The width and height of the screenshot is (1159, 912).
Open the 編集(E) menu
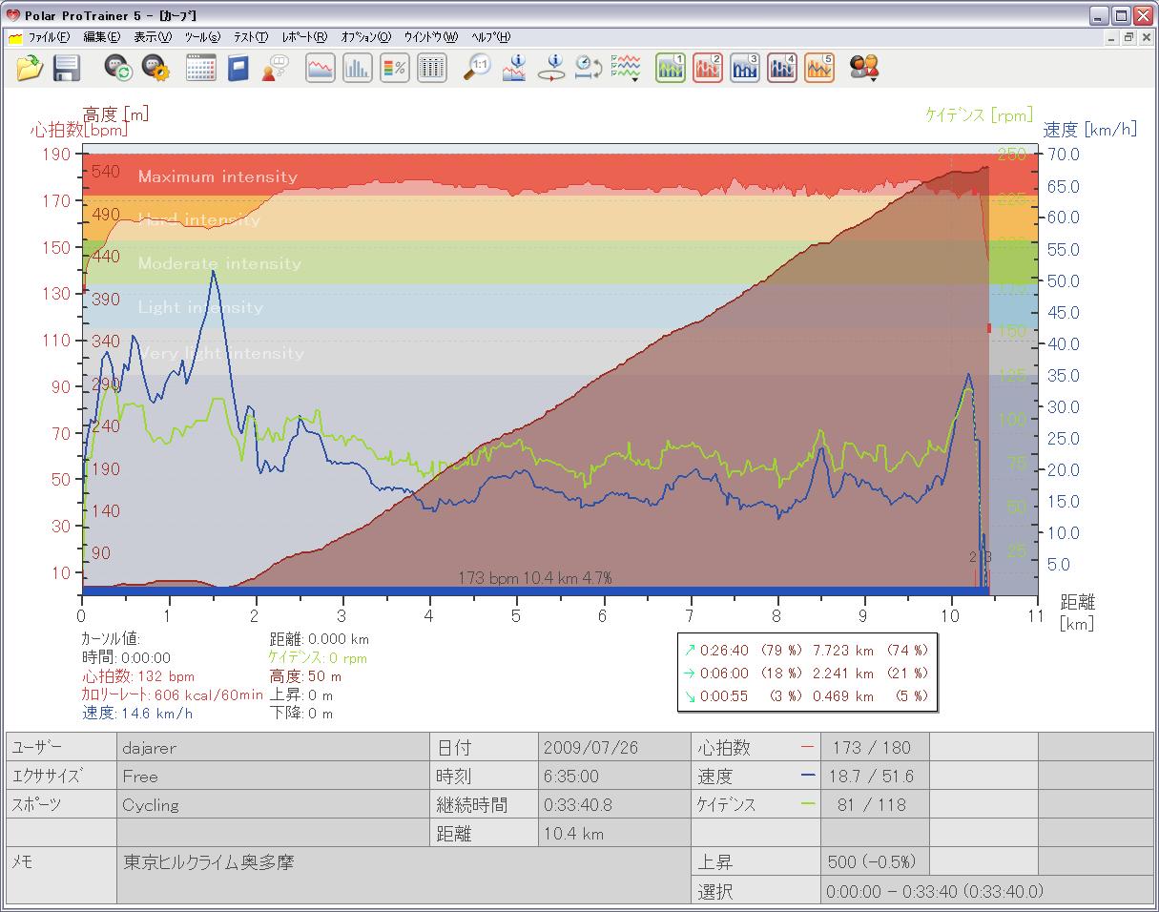click(x=101, y=37)
